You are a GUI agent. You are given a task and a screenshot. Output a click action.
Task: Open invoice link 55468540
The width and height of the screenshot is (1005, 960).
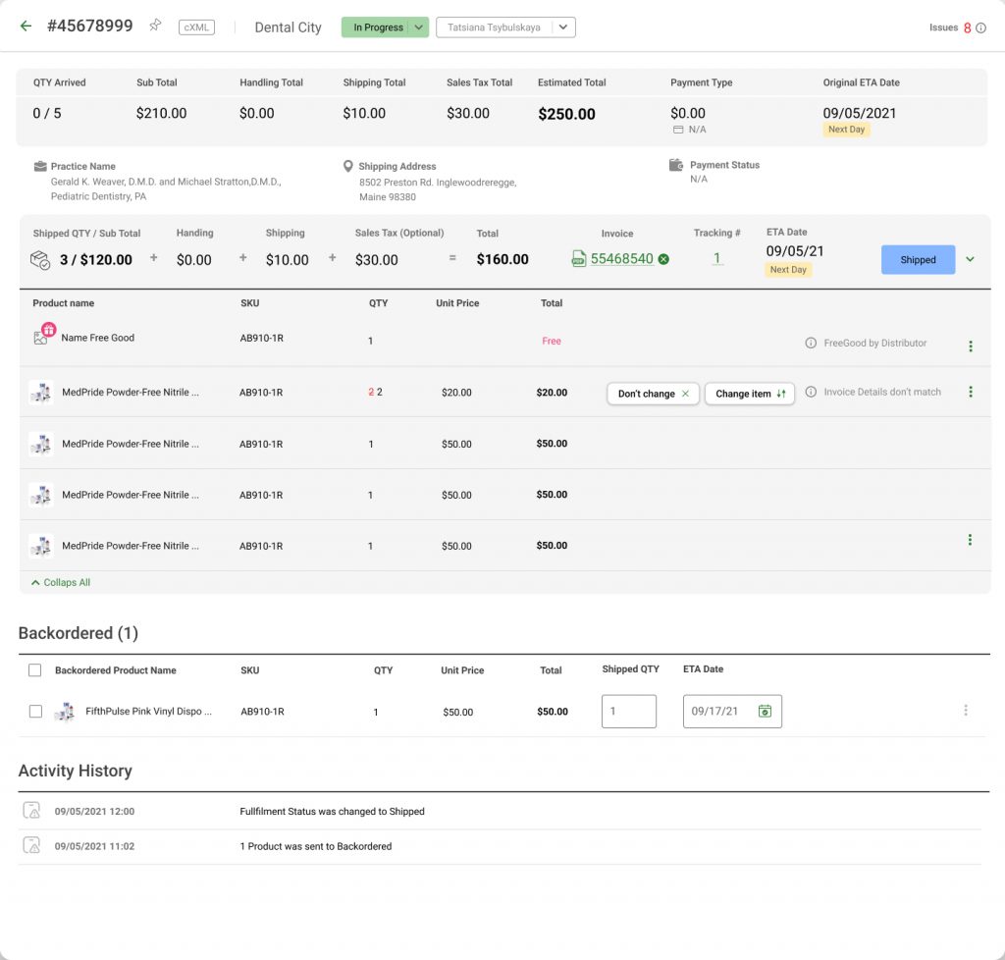tap(621, 259)
